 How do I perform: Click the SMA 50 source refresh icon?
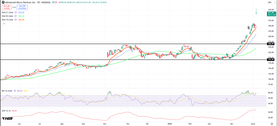tap(16, 16)
